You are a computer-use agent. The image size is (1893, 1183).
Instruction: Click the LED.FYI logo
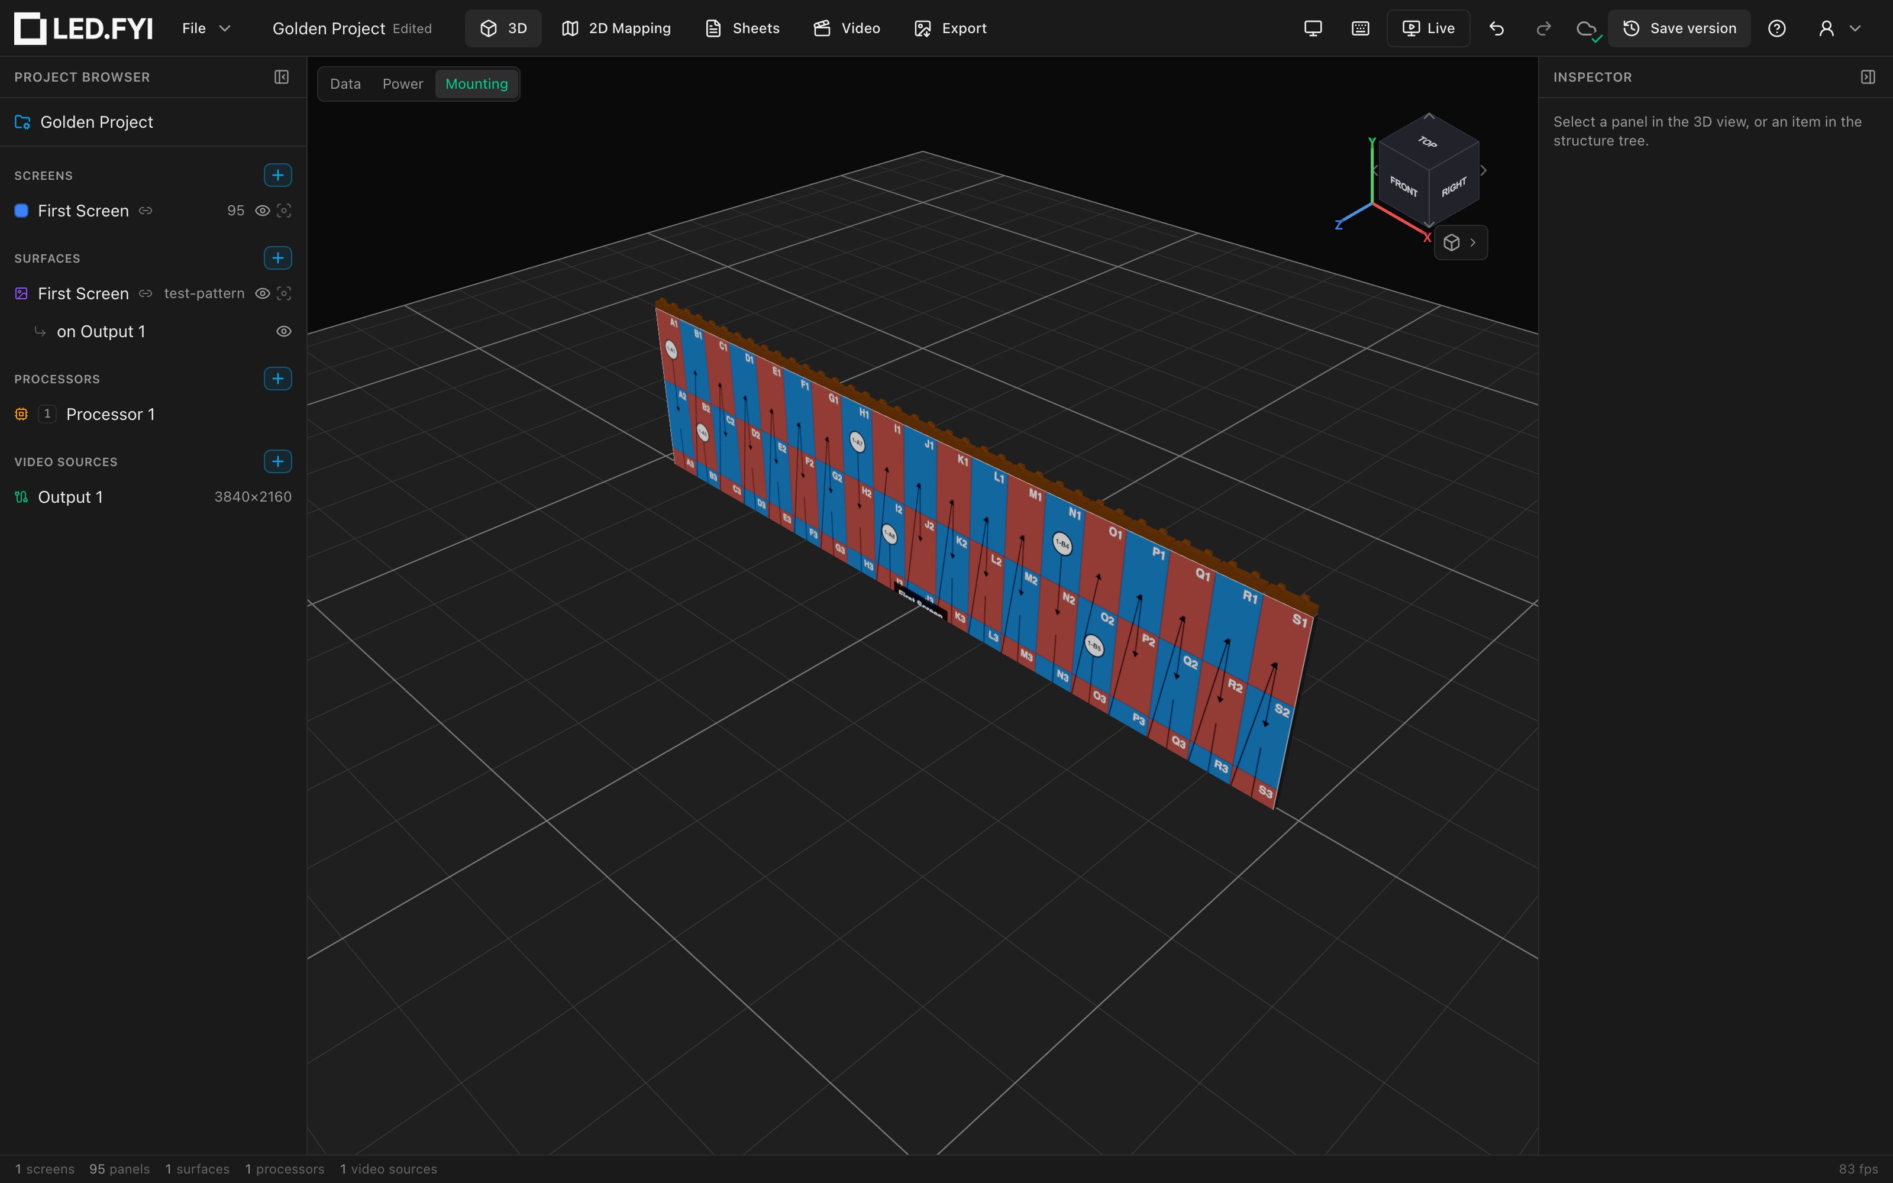(x=83, y=28)
